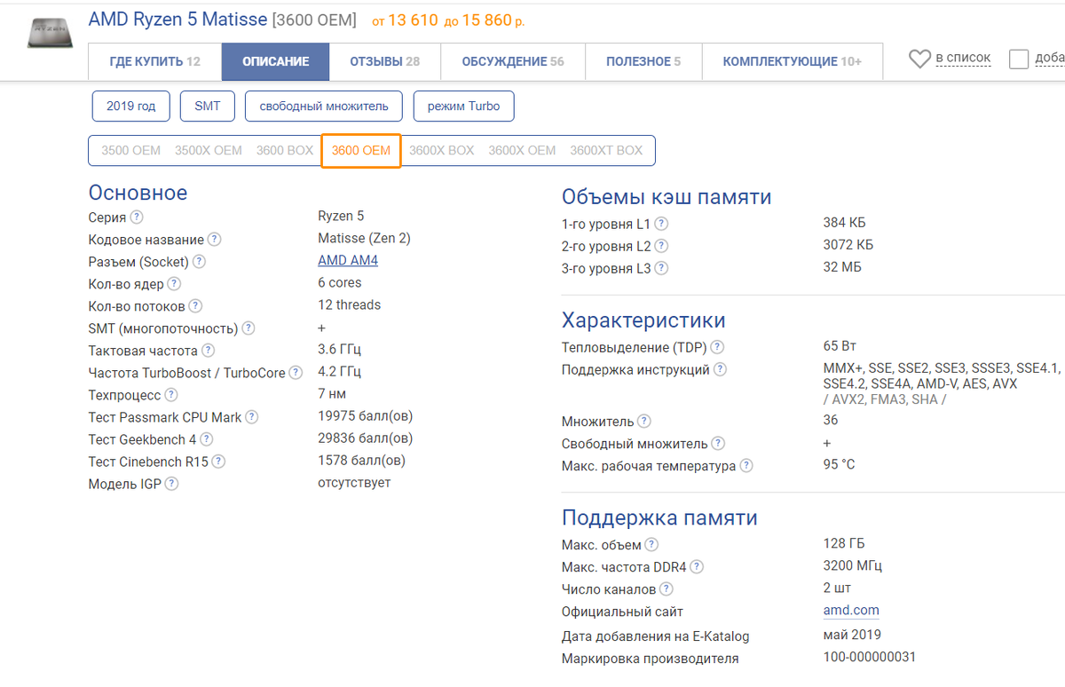The width and height of the screenshot is (1065, 687).
Task: Click the question icon beside Техпроцесс
Action: coord(171,395)
